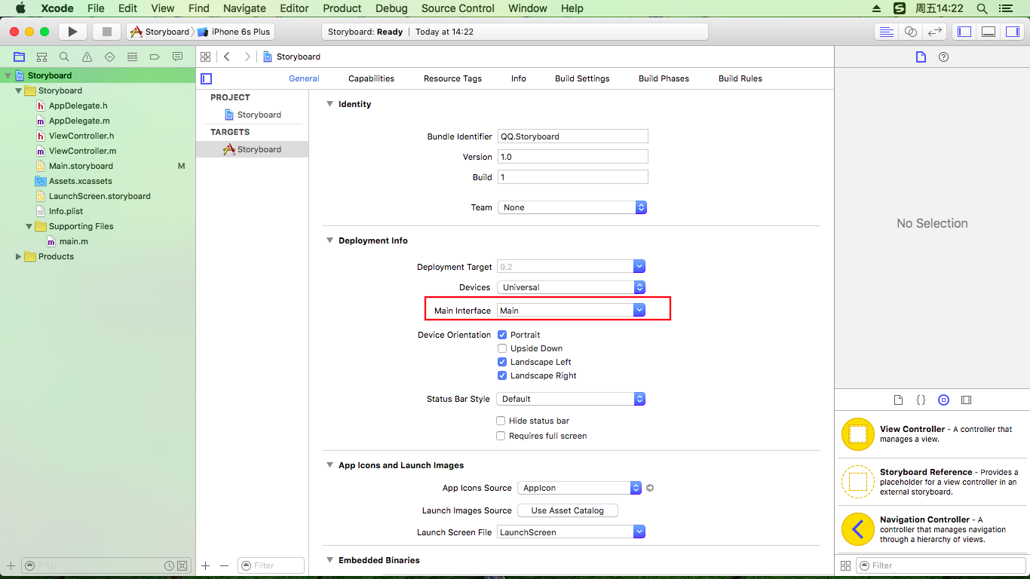Switch to the Build Phases tab
Viewport: 1030px width, 579px height.
coord(664,78)
